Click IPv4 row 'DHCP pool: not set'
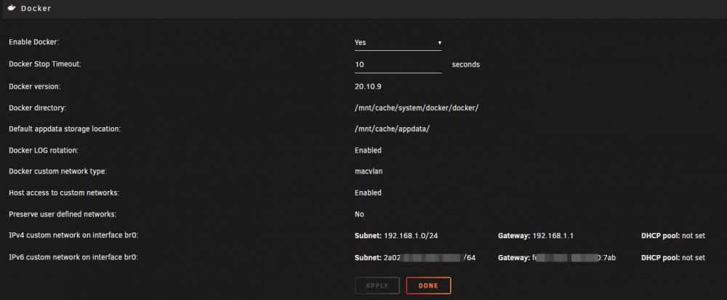This screenshot has height=300, width=727. (673, 235)
